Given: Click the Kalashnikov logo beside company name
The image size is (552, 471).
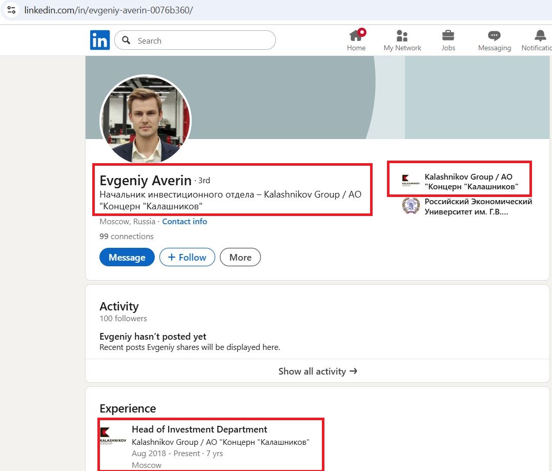Looking at the screenshot, I should (411, 180).
